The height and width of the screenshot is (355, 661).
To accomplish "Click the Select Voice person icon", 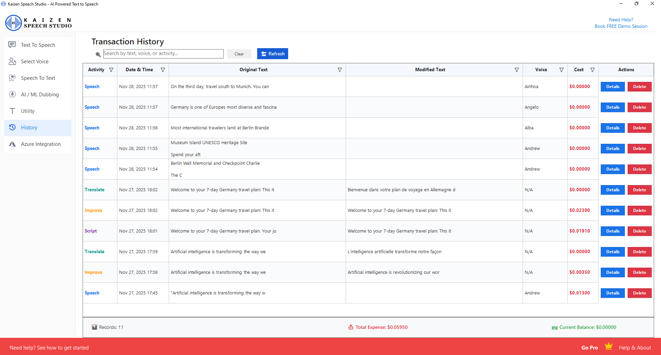I will click(12, 61).
